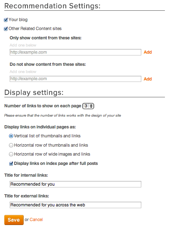
Task: Toggle the Other Related Content sites checkbox
Action: (x=6, y=29)
